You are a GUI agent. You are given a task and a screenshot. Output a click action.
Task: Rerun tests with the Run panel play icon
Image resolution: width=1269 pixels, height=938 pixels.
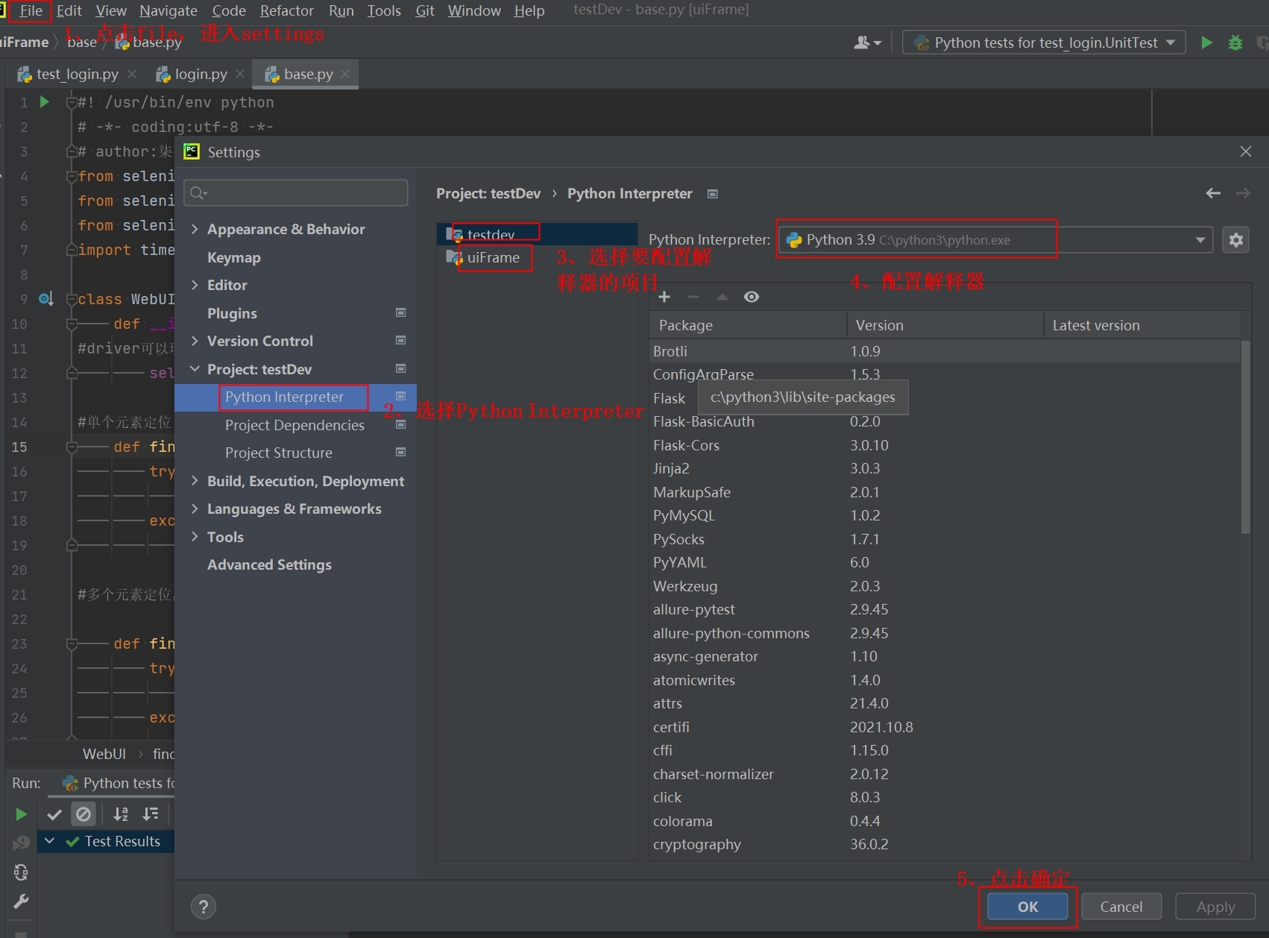click(x=21, y=814)
